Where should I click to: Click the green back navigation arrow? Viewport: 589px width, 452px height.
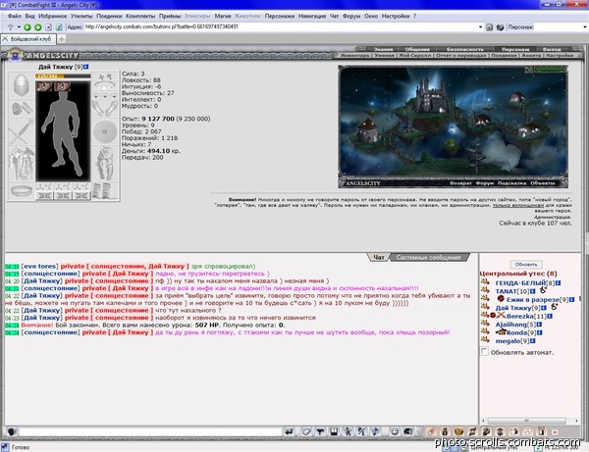(x=27, y=27)
